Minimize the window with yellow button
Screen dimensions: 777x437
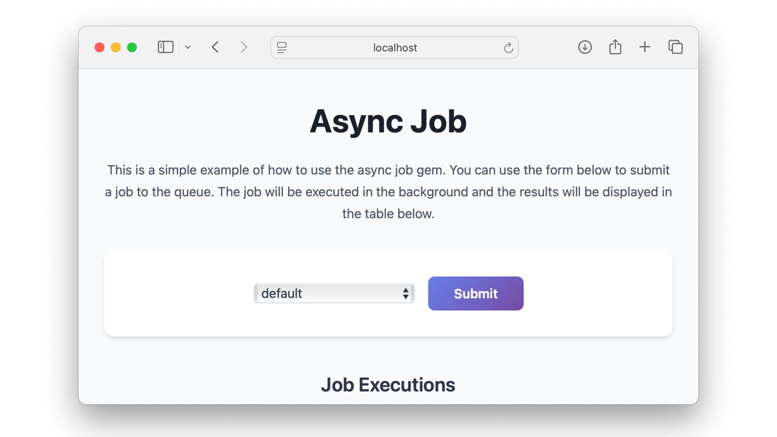click(116, 47)
